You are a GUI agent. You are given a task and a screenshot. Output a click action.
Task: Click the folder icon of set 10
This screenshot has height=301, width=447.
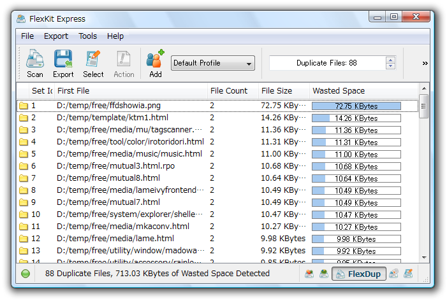(24, 214)
